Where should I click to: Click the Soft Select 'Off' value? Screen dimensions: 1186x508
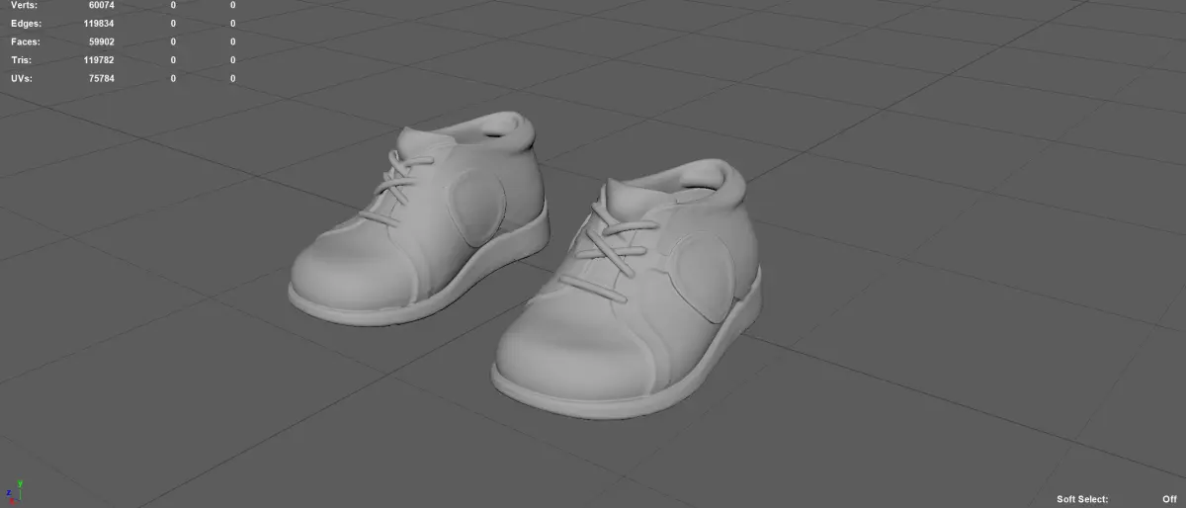1169,499
